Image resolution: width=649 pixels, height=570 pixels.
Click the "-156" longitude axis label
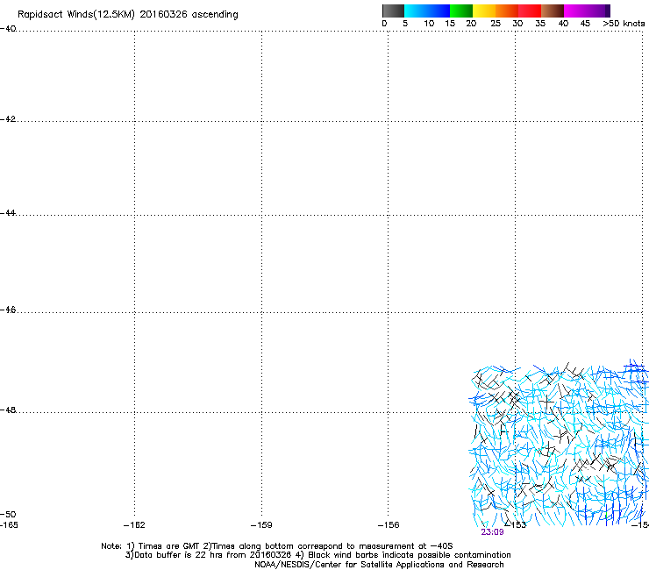pyautogui.click(x=389, y=525)
